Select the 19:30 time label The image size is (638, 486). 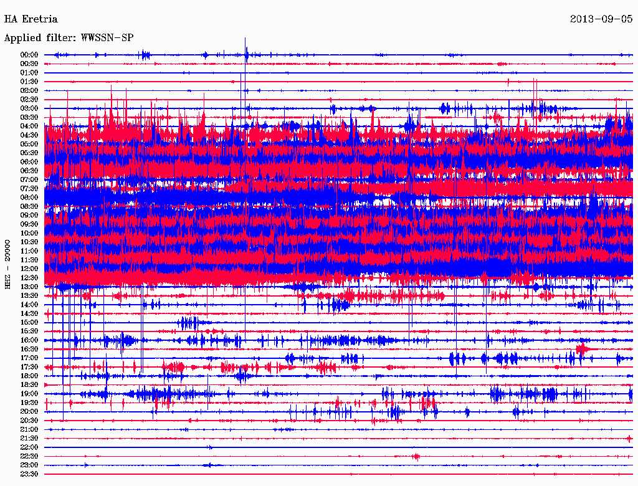coord(29,403)
